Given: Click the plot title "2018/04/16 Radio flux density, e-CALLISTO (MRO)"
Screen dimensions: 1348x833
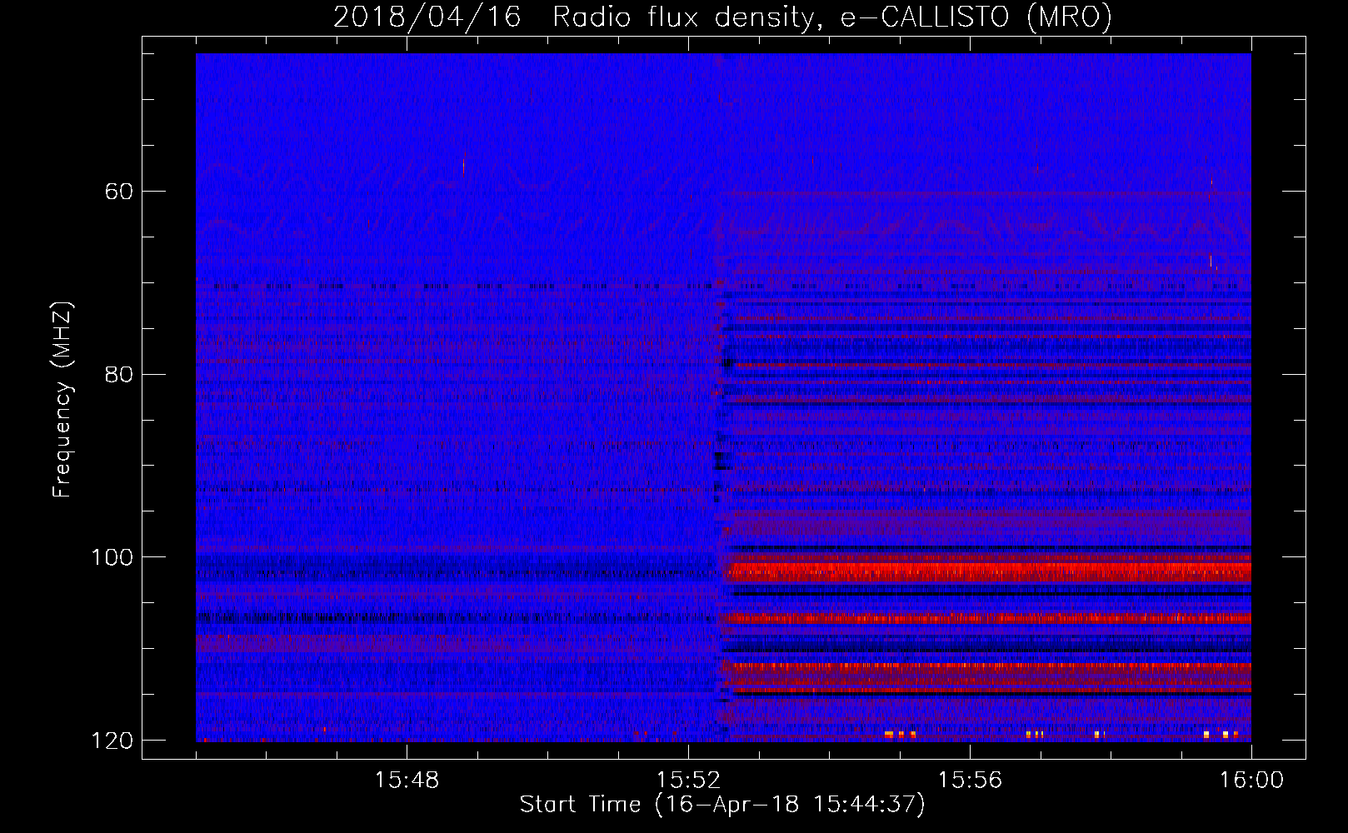Looking at the screenshot, I should click(722, 17).
